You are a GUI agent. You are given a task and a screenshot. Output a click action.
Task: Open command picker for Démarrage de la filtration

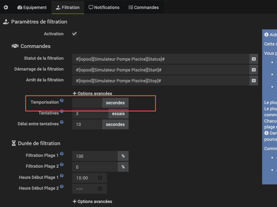tap(254, 70)
